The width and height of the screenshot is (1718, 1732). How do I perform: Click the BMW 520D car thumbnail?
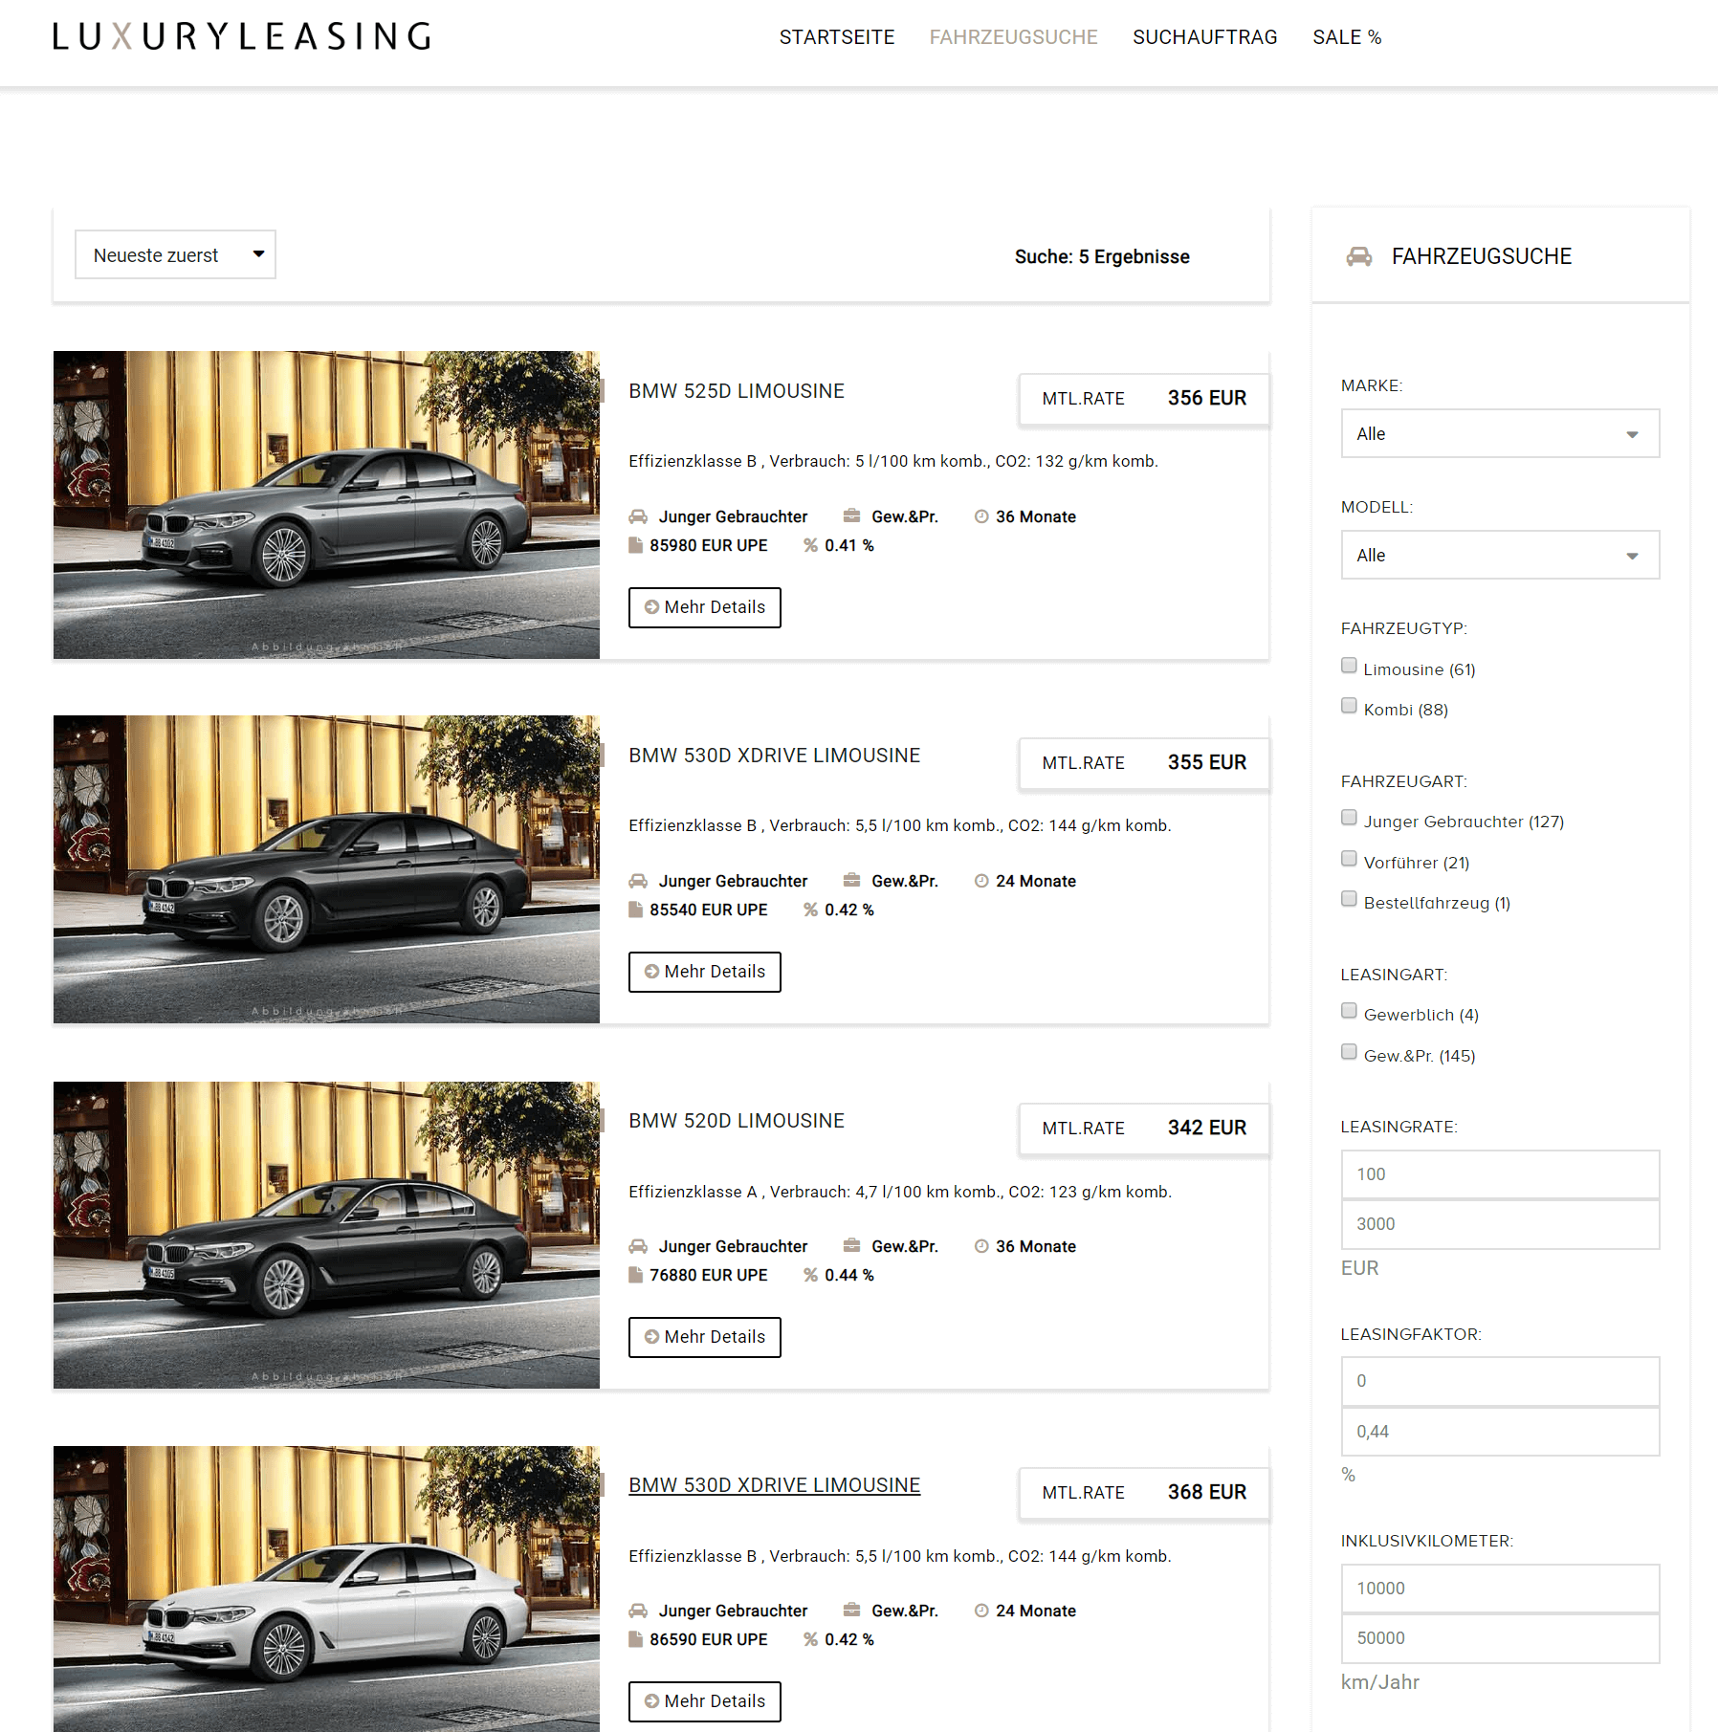click(x=326, y=1235)
